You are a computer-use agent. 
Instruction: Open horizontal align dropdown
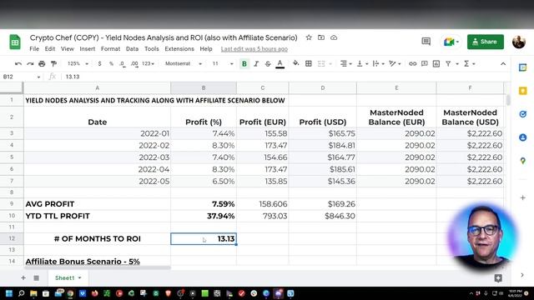pos(345,63)
